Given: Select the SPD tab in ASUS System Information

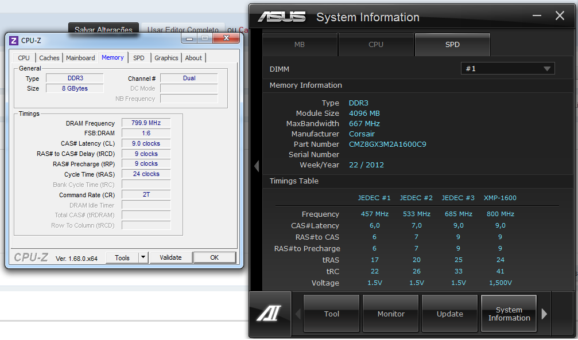Looking at the screenshot, I should 452,45.
